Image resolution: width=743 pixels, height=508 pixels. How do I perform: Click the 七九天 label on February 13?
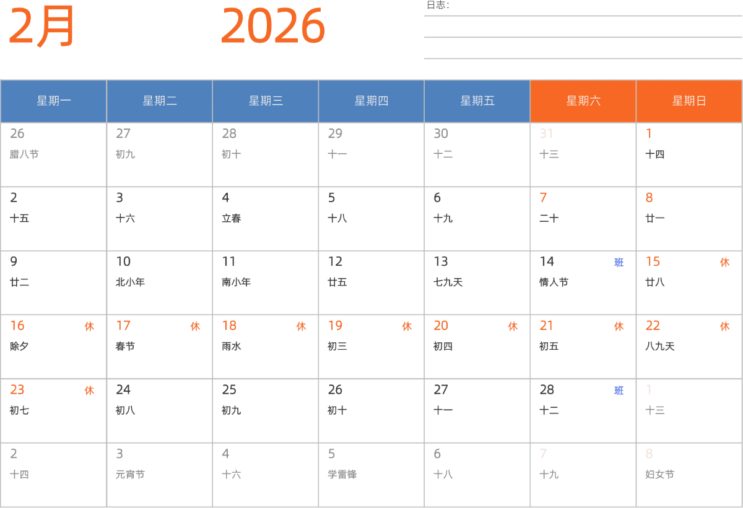pyautogui.click(x=448, y=282)
